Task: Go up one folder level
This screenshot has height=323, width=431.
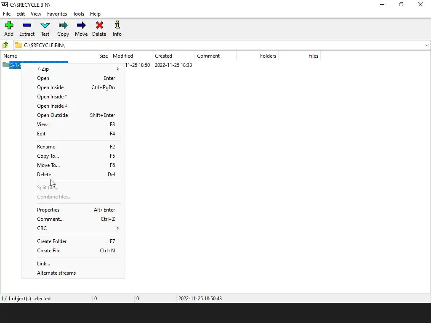Action: point(5,45)
